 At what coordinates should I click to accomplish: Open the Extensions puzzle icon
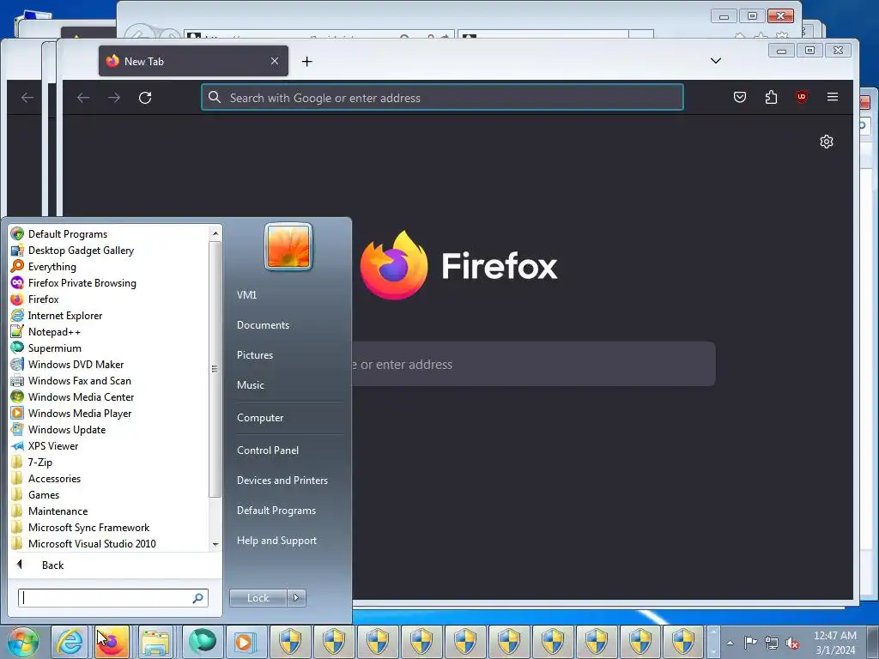[x=771, y=97]
